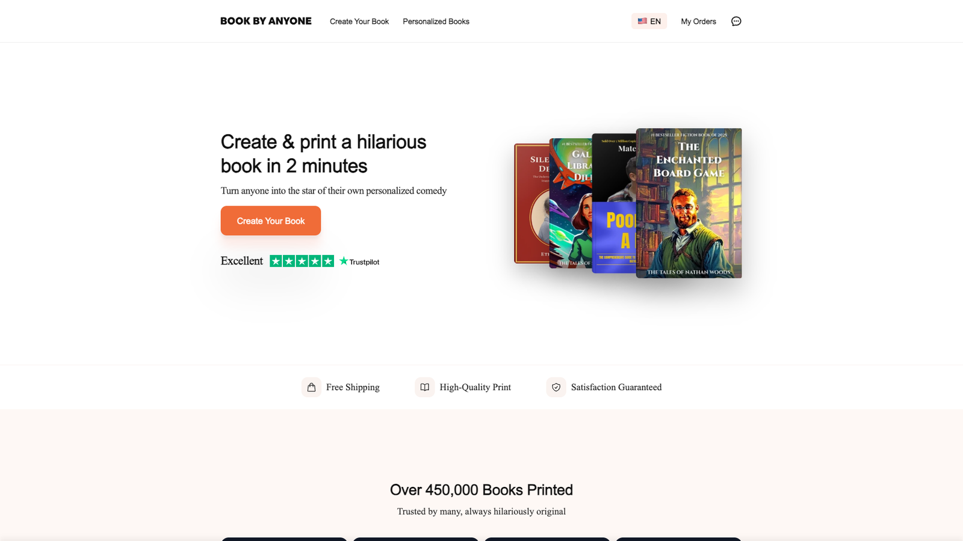Select the blue and black book cover
Image resolution: width=963 pixels, height=541 pixels.
[x=614, y=203]
